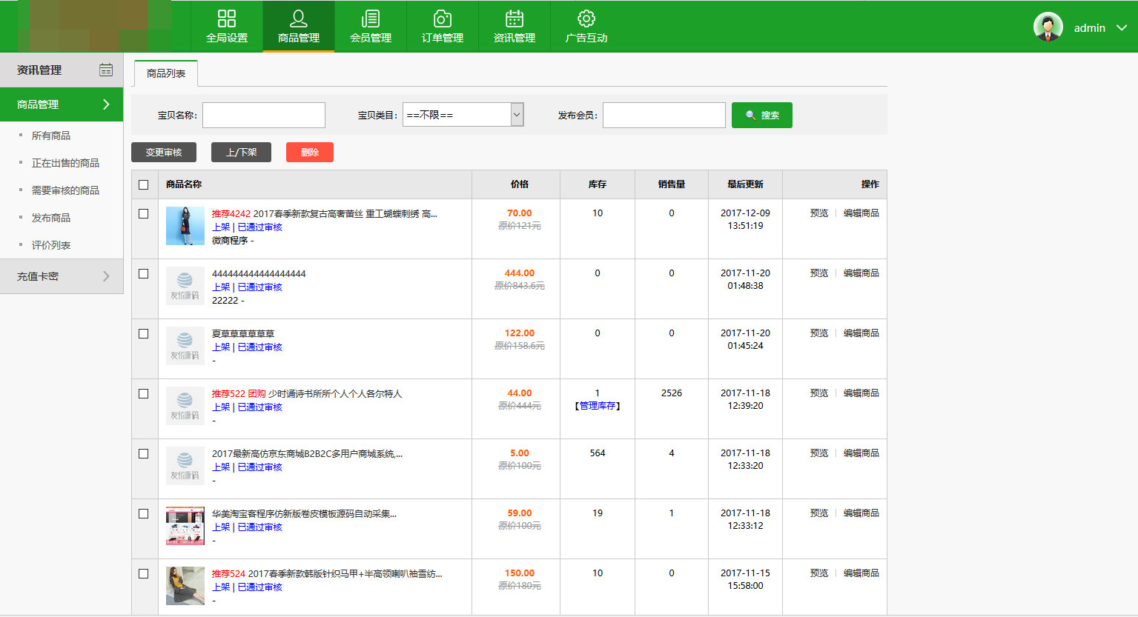1138x617 pixels.
Task: Tick the select-all checkbox in table header
Action: [x=144, y=184]
